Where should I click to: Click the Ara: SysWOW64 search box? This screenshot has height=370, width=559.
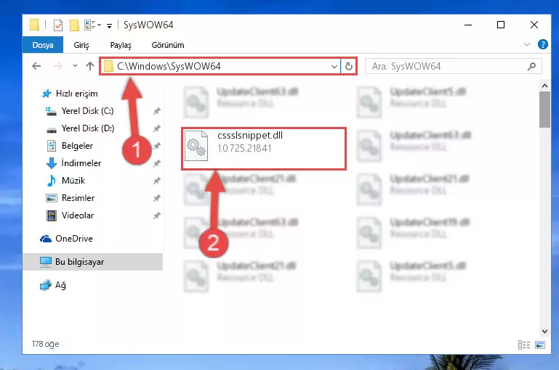(x=453, y=66)
